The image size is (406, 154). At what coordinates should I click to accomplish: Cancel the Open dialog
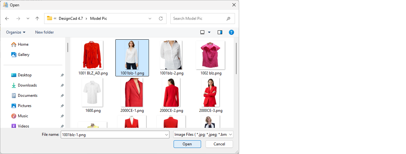coord(219,144)
